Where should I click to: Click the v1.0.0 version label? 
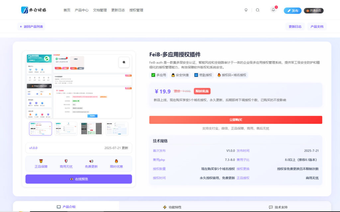click(x=33, y=148)
